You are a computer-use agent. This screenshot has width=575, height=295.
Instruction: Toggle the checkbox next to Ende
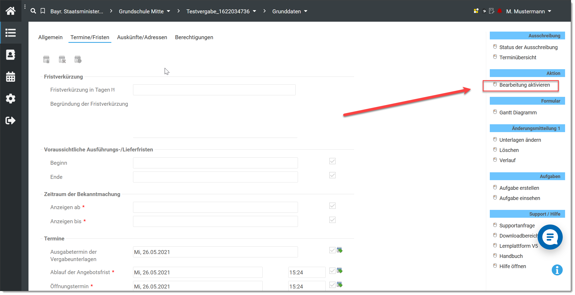(x=332, y=175)
